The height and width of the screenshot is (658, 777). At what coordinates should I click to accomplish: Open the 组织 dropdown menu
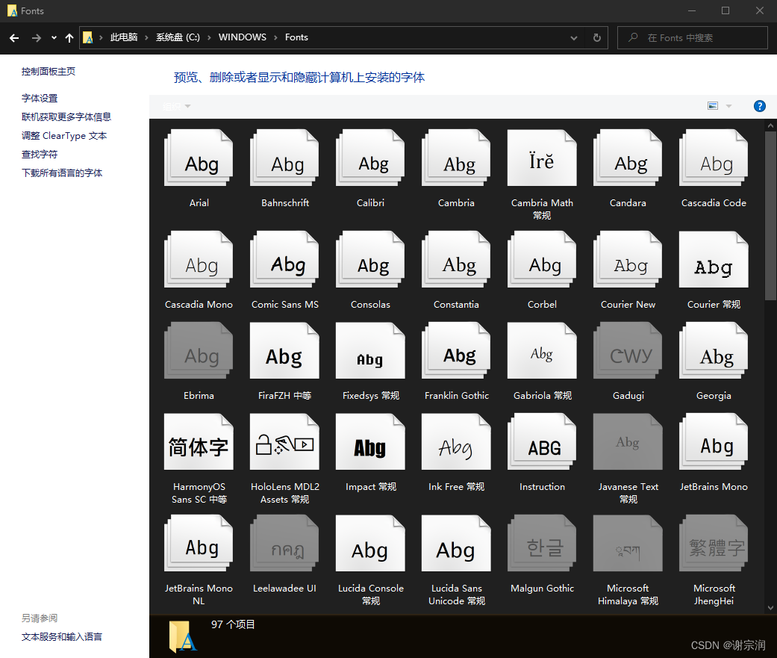tap(175, 105)
